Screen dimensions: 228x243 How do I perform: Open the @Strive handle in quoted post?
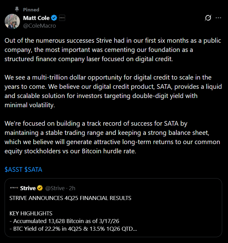[55, 188]
